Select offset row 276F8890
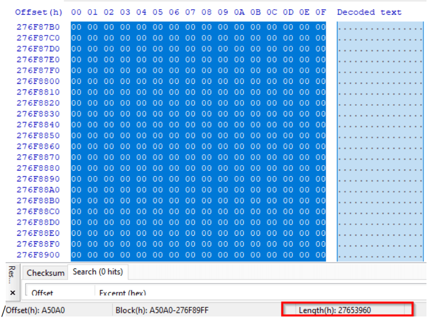Viewport: 428px width, 318px height. [x=38, y=179]
